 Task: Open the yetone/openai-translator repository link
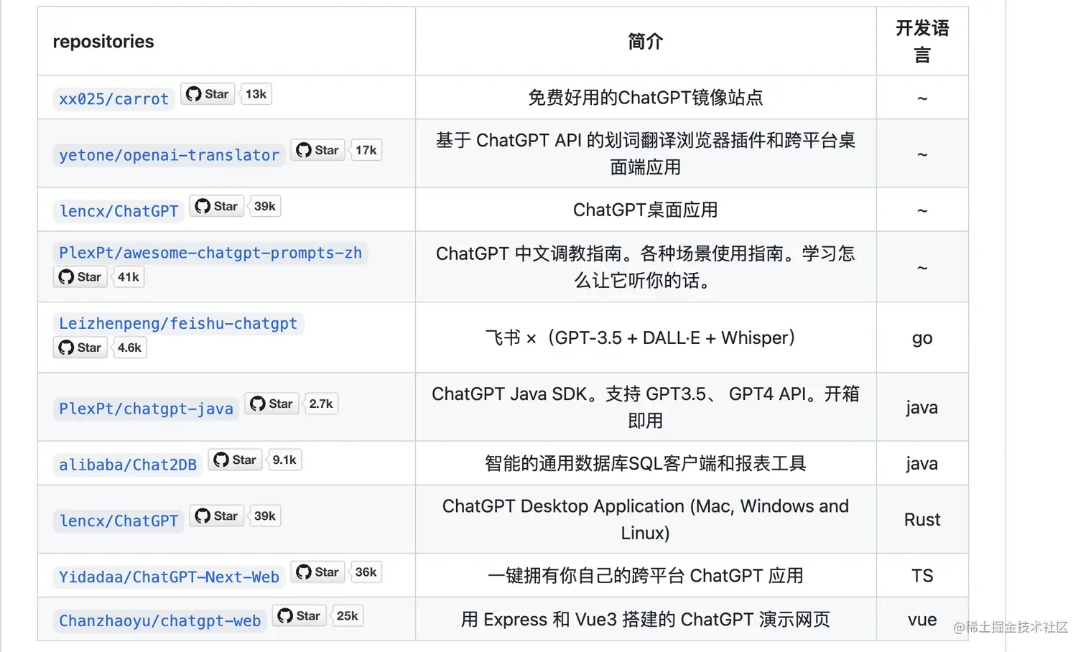pos(169,155)
